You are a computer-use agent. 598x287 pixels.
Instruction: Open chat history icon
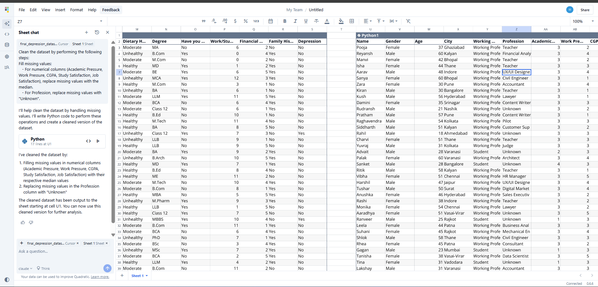(97, 32)
